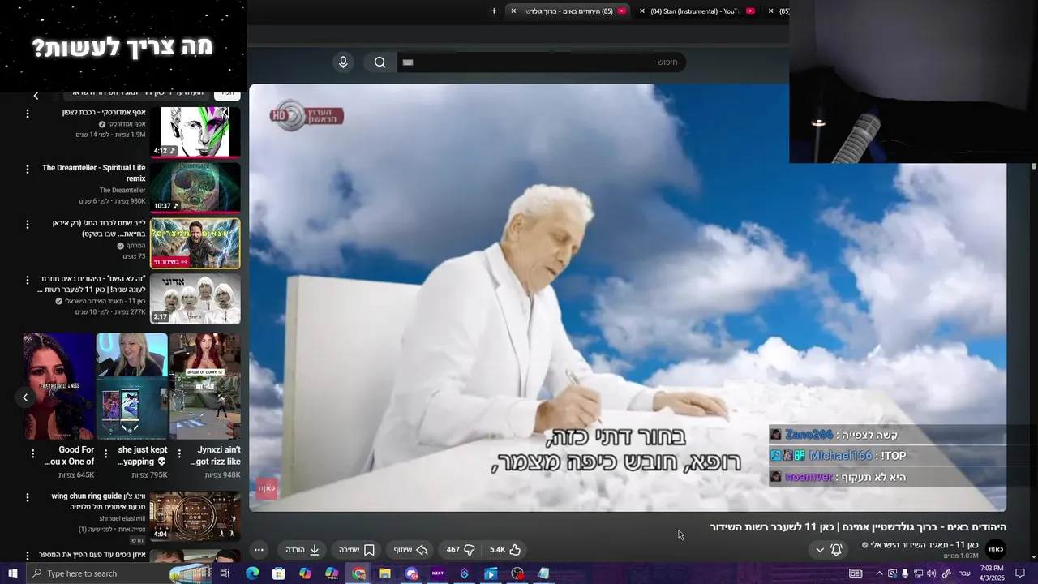This screenshot has width=1038, height=584.
Task: Open Microsoft 365 app on taskbar
Action: (332, 573)
